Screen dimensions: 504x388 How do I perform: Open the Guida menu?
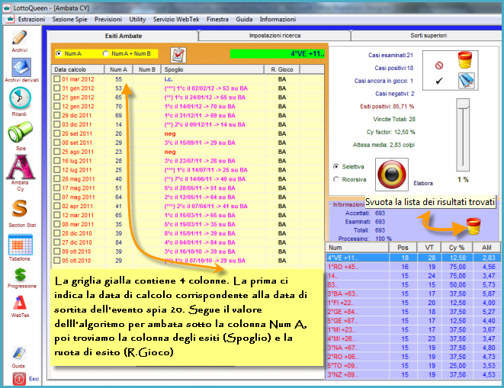[x=244, y=19]
